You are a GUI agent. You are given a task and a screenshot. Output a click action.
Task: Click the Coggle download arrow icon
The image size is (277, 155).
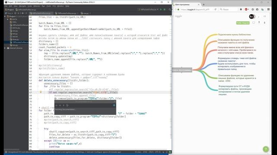pyautogui.click(x=264, y=22)
